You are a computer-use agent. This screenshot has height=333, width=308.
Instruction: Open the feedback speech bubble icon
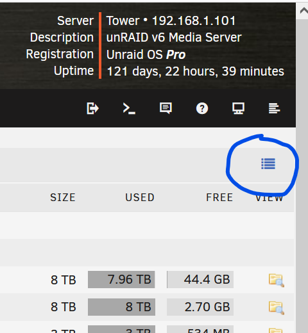[x=166, y=108]
